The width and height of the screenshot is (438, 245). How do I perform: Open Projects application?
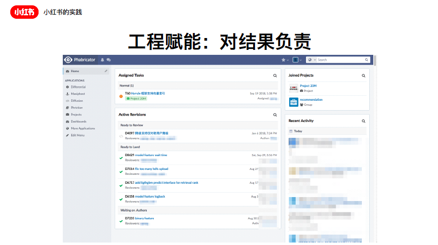(76, 115)
